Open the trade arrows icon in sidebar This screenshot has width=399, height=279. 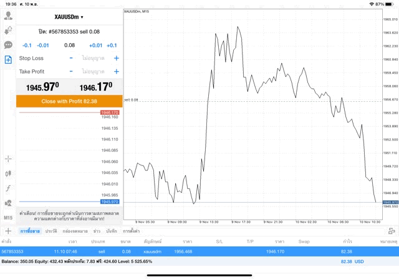8,30
